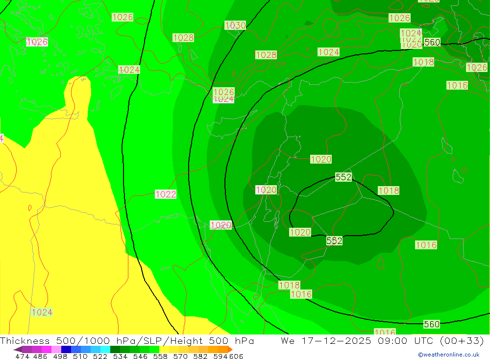Click the 1030 pressure label

click(235, 25)
